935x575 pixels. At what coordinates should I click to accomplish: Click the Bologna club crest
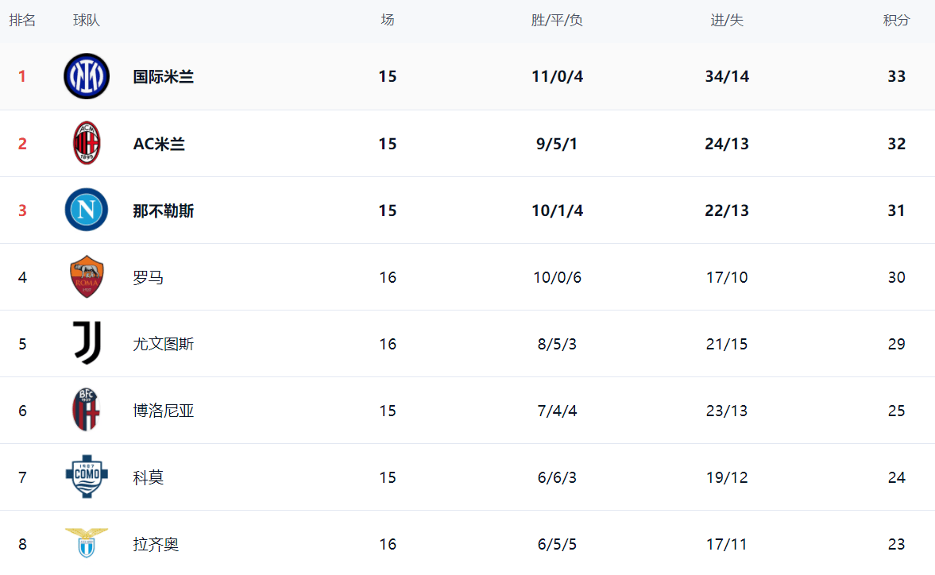(x=87, y=410)
